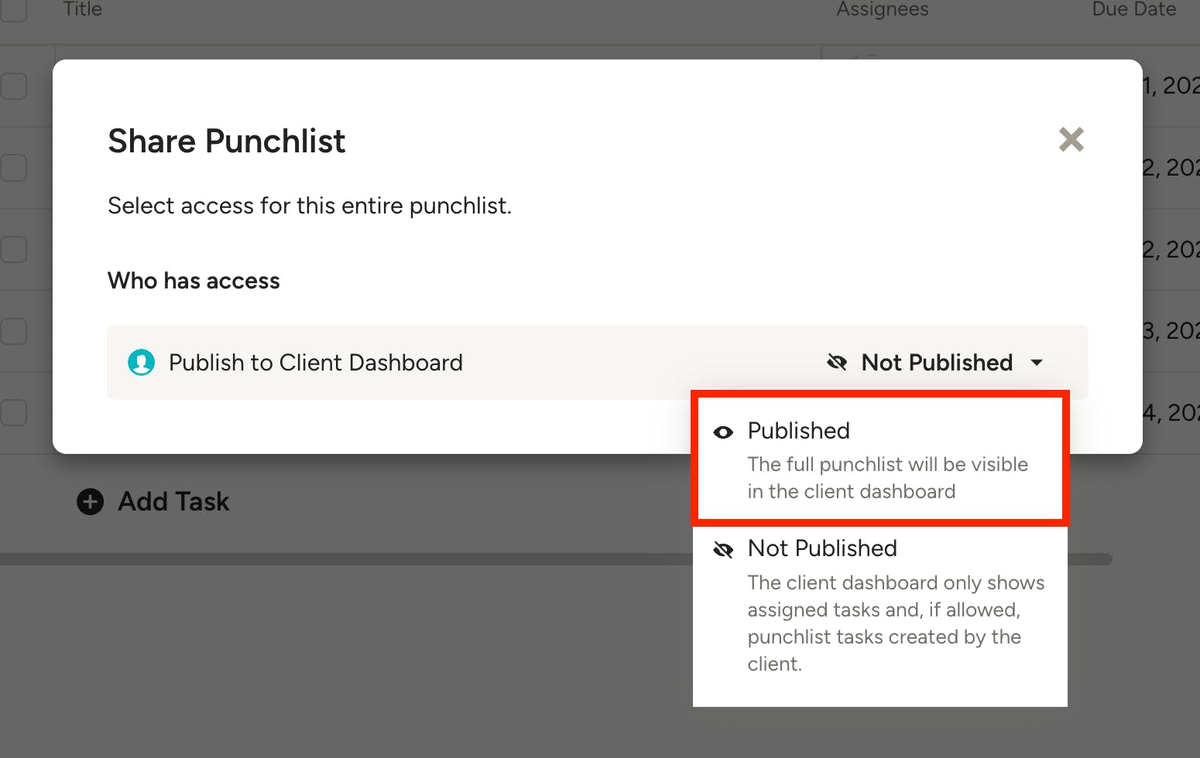Screen dimensions: 1200x758
Task: Click the client avatar icon in access row
Action: click(141, 363)
